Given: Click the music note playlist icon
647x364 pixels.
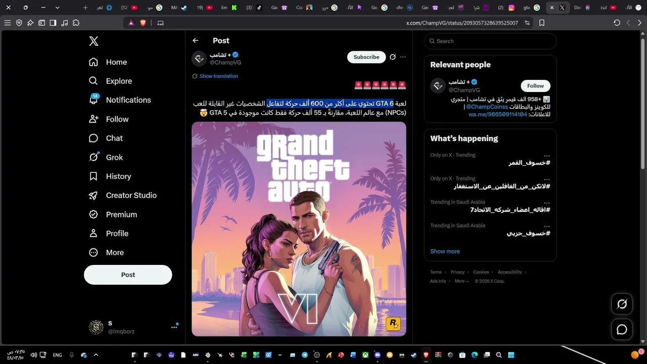Looking at the screenshot, I should click(64, 23).
